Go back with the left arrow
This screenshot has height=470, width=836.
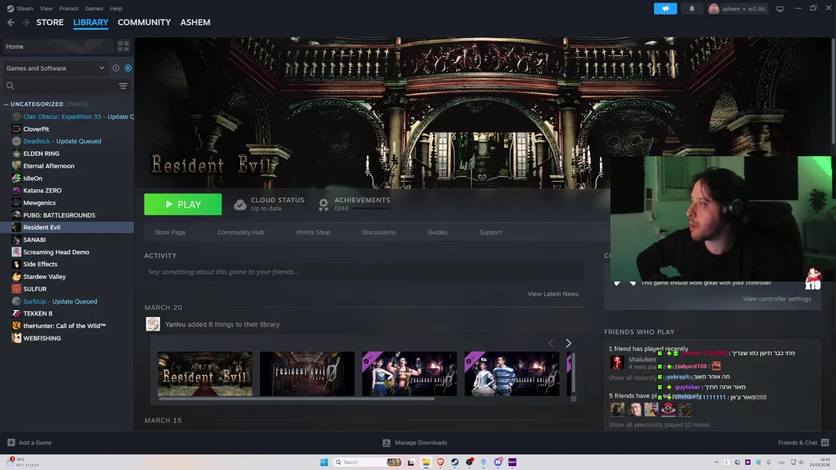pos(10,22)
